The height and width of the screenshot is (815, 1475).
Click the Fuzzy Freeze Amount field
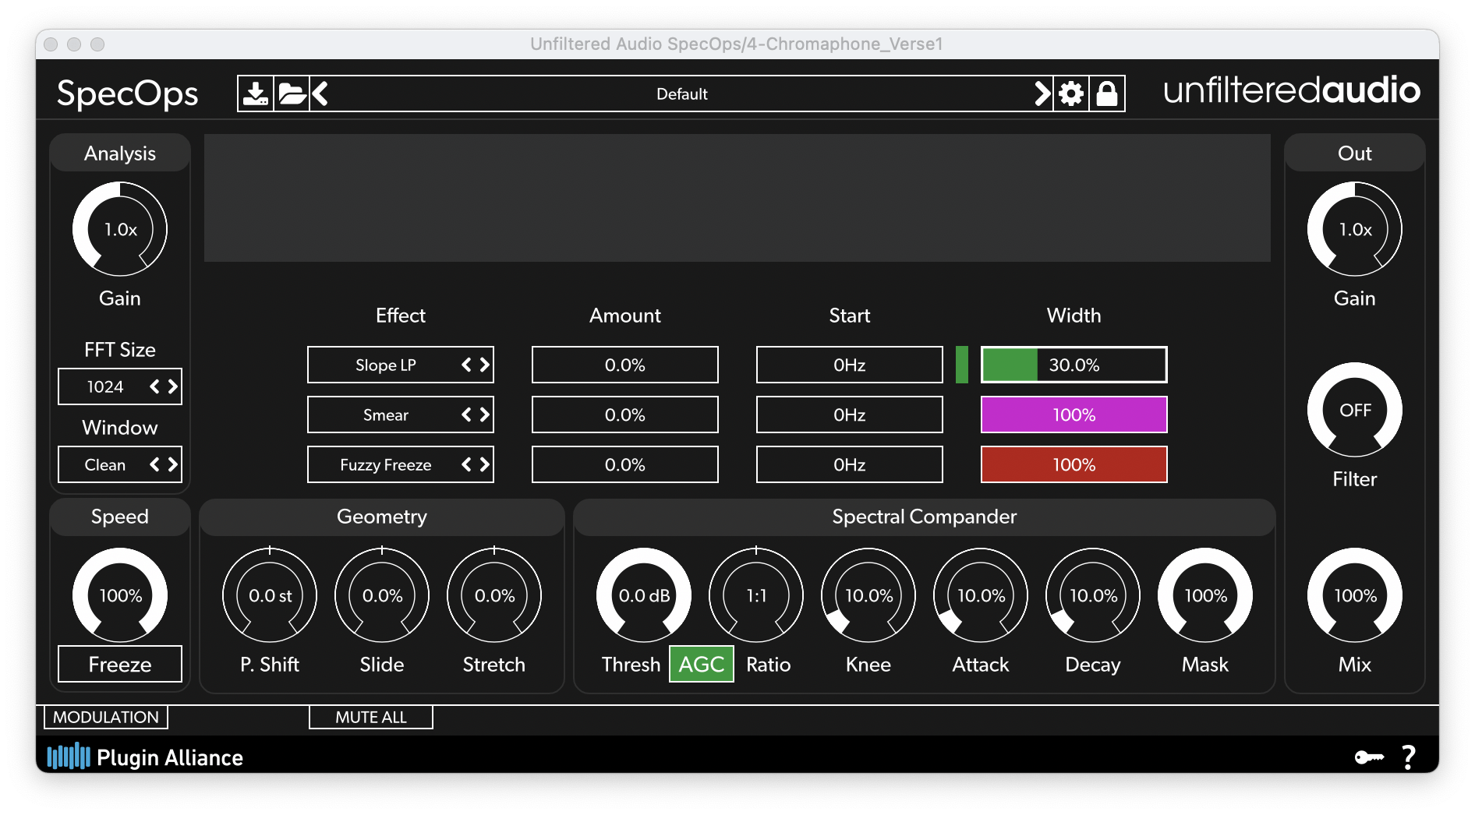click(625, 464)
